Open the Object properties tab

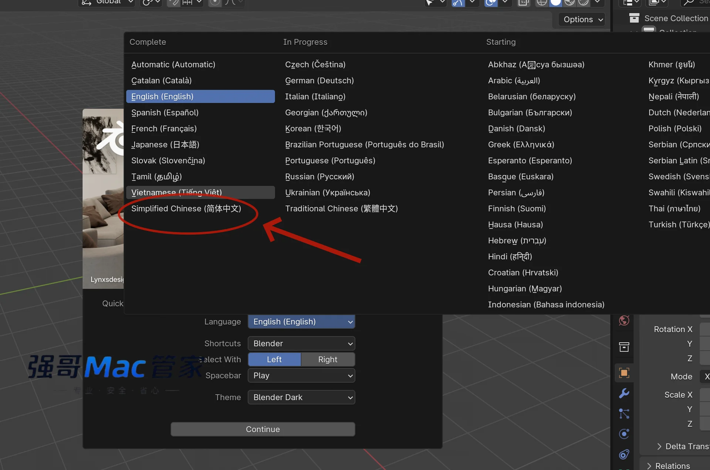point(624,373)
